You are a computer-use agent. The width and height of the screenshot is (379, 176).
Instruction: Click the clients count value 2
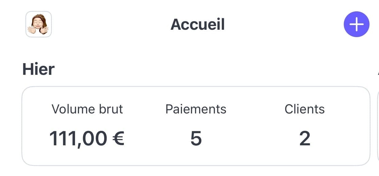(305, 139)
